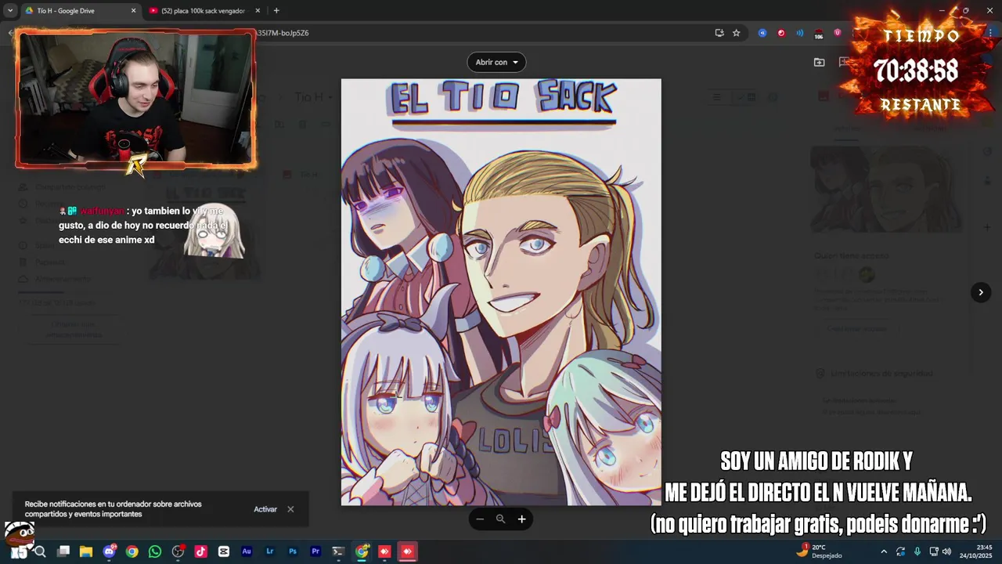Open the weather widget showing 20°C
Viewport: 1002px width, 564px height.
[819, 551]
